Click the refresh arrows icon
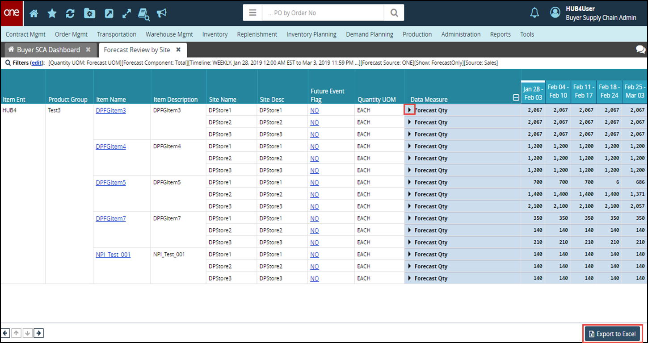This screenshot has width=648, height=343. [70, 13]
